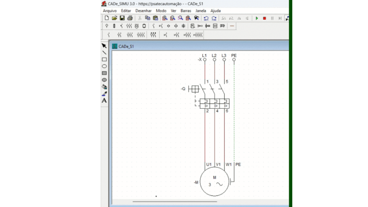The width and height of the screenshot is (368, 207).
Task: Select the paint bucket fill tool
Action: 104,87
